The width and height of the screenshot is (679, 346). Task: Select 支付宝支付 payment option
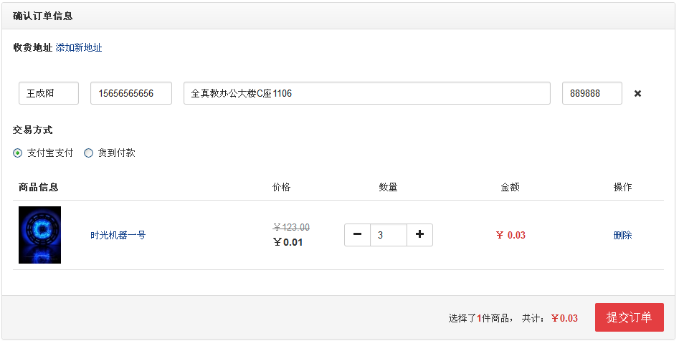[18, 153]
